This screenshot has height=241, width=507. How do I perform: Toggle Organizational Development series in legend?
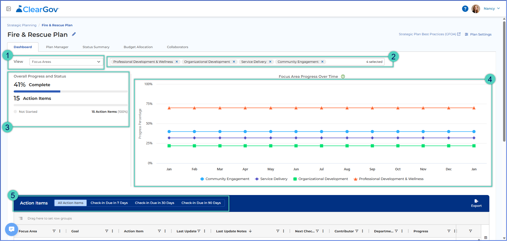pos(320,179)
